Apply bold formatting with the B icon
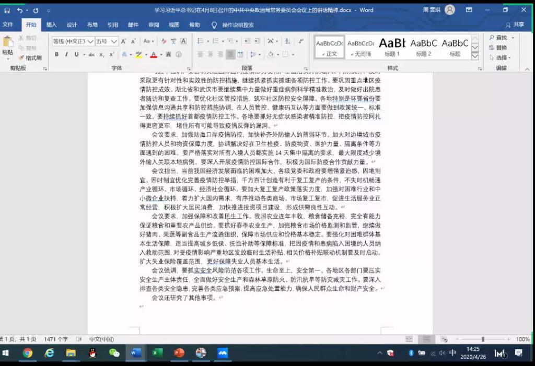 (x=56, y=54)
